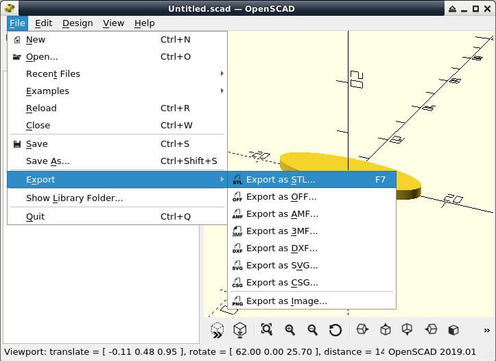Screen dimensions: 496x361
Task: Select Save in the File menu
Action: point(117,143)
